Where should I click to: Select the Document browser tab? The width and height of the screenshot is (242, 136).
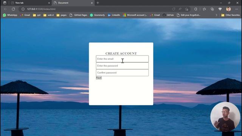(73, 3)
